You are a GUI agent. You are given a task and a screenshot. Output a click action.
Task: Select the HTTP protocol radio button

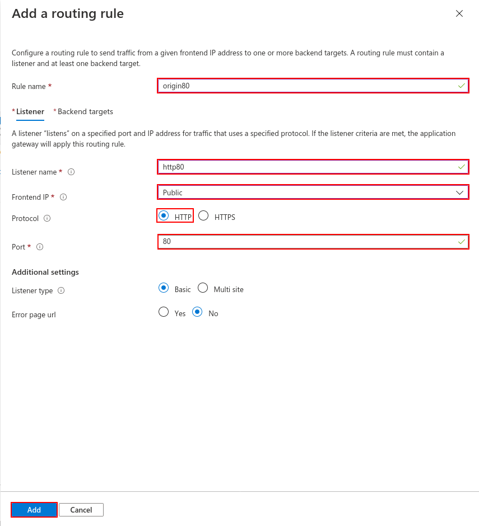(x=164, y=215)
